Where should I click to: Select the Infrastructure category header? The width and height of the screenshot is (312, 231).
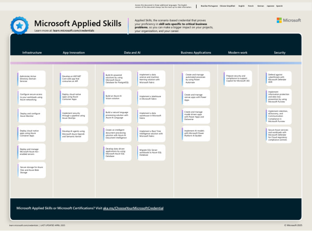pyautogui.click(x=32, y=52)
